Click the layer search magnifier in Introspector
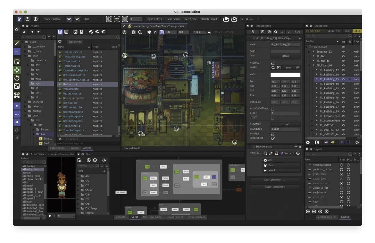Image resolution: width=375 pixels, height=243 pixels. coord(273,68)
